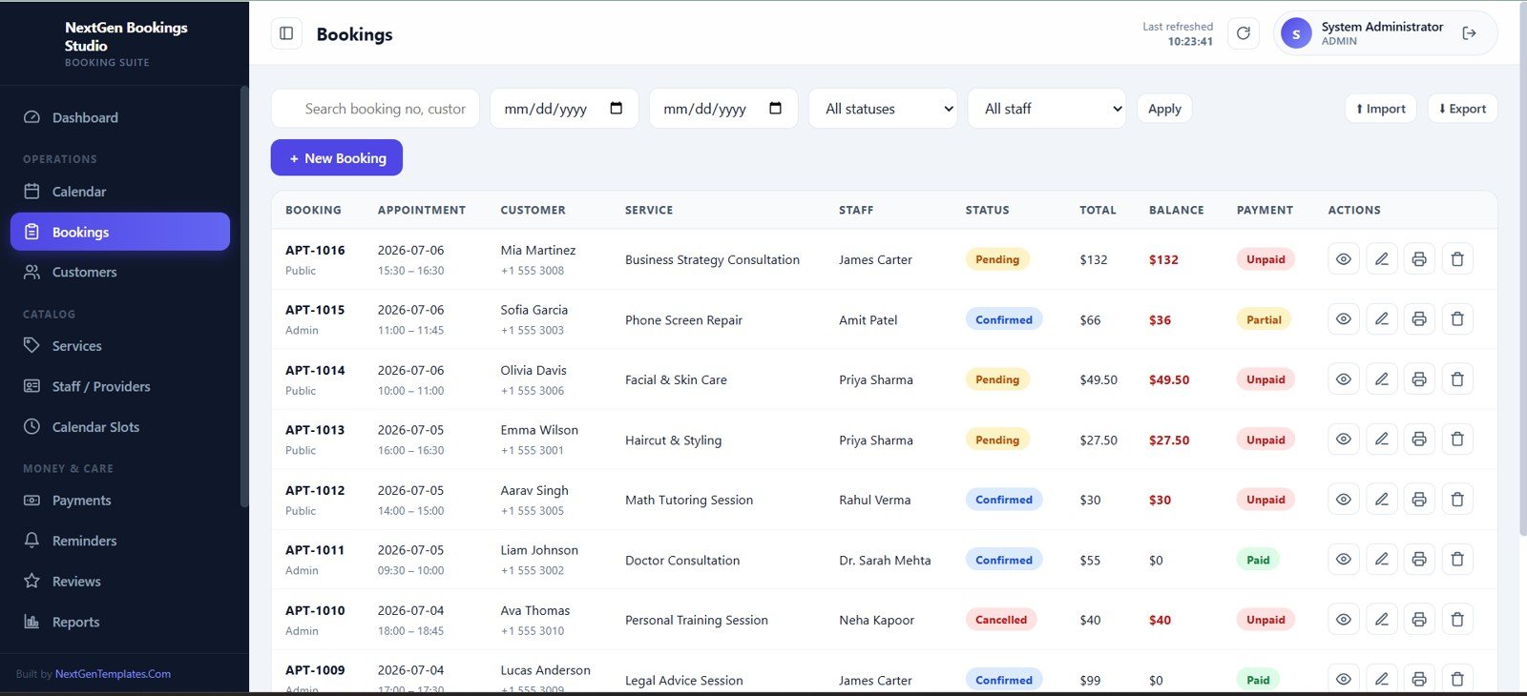Click the search booking input field
Viewport: 1527px width, 696px height.
375,109
